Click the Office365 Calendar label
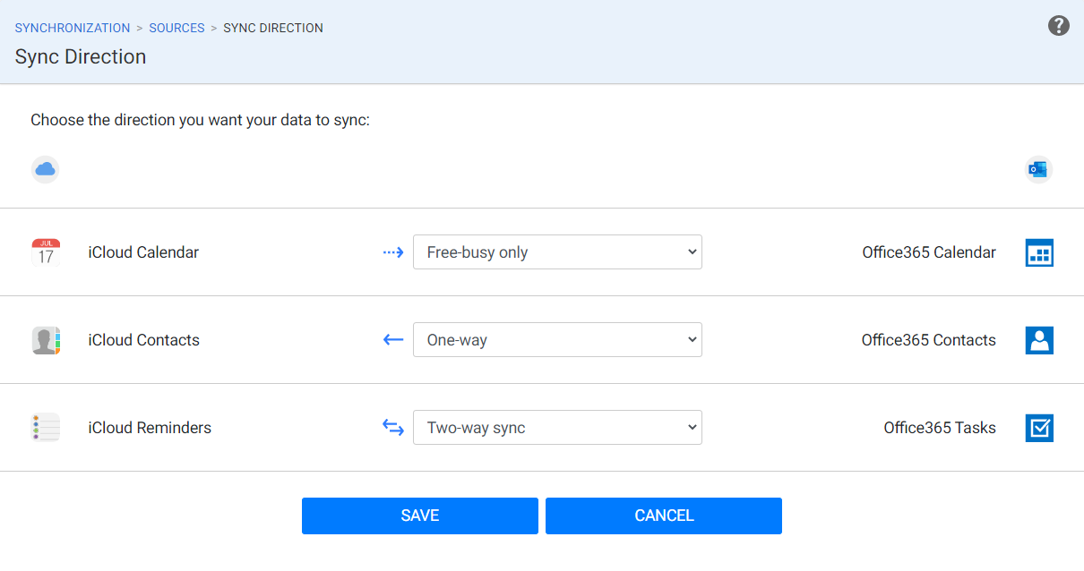Viewport: 1084px width, 571px height. click(x=929, y=252)
